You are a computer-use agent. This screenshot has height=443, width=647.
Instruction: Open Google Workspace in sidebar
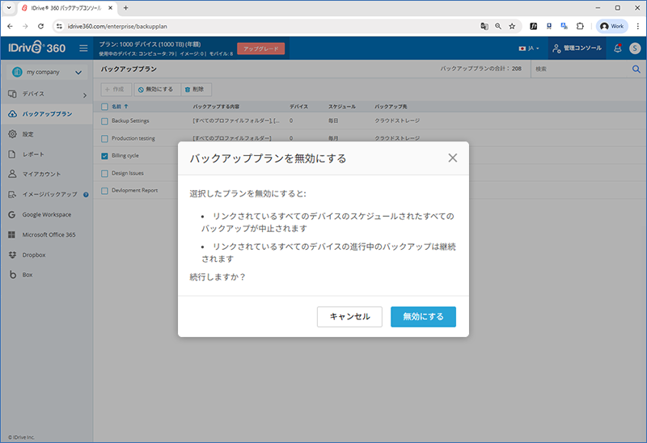(46, 214)
